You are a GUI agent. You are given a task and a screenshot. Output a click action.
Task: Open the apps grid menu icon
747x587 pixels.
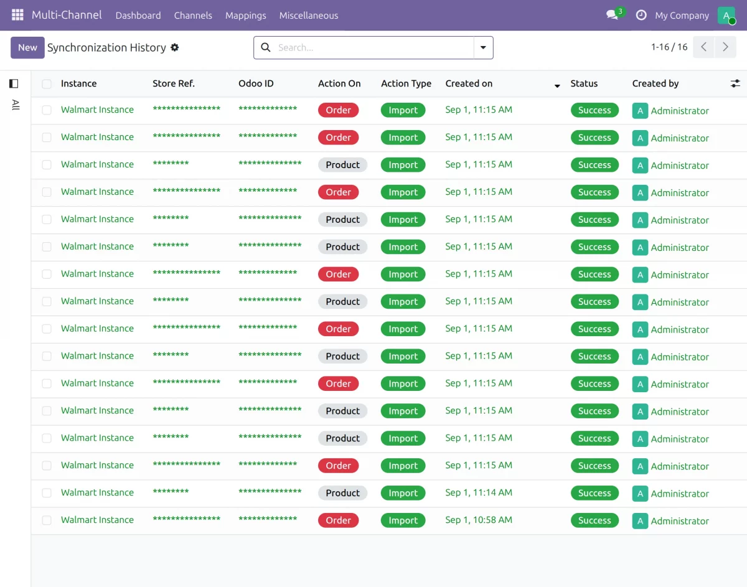[x=17, y=15]
